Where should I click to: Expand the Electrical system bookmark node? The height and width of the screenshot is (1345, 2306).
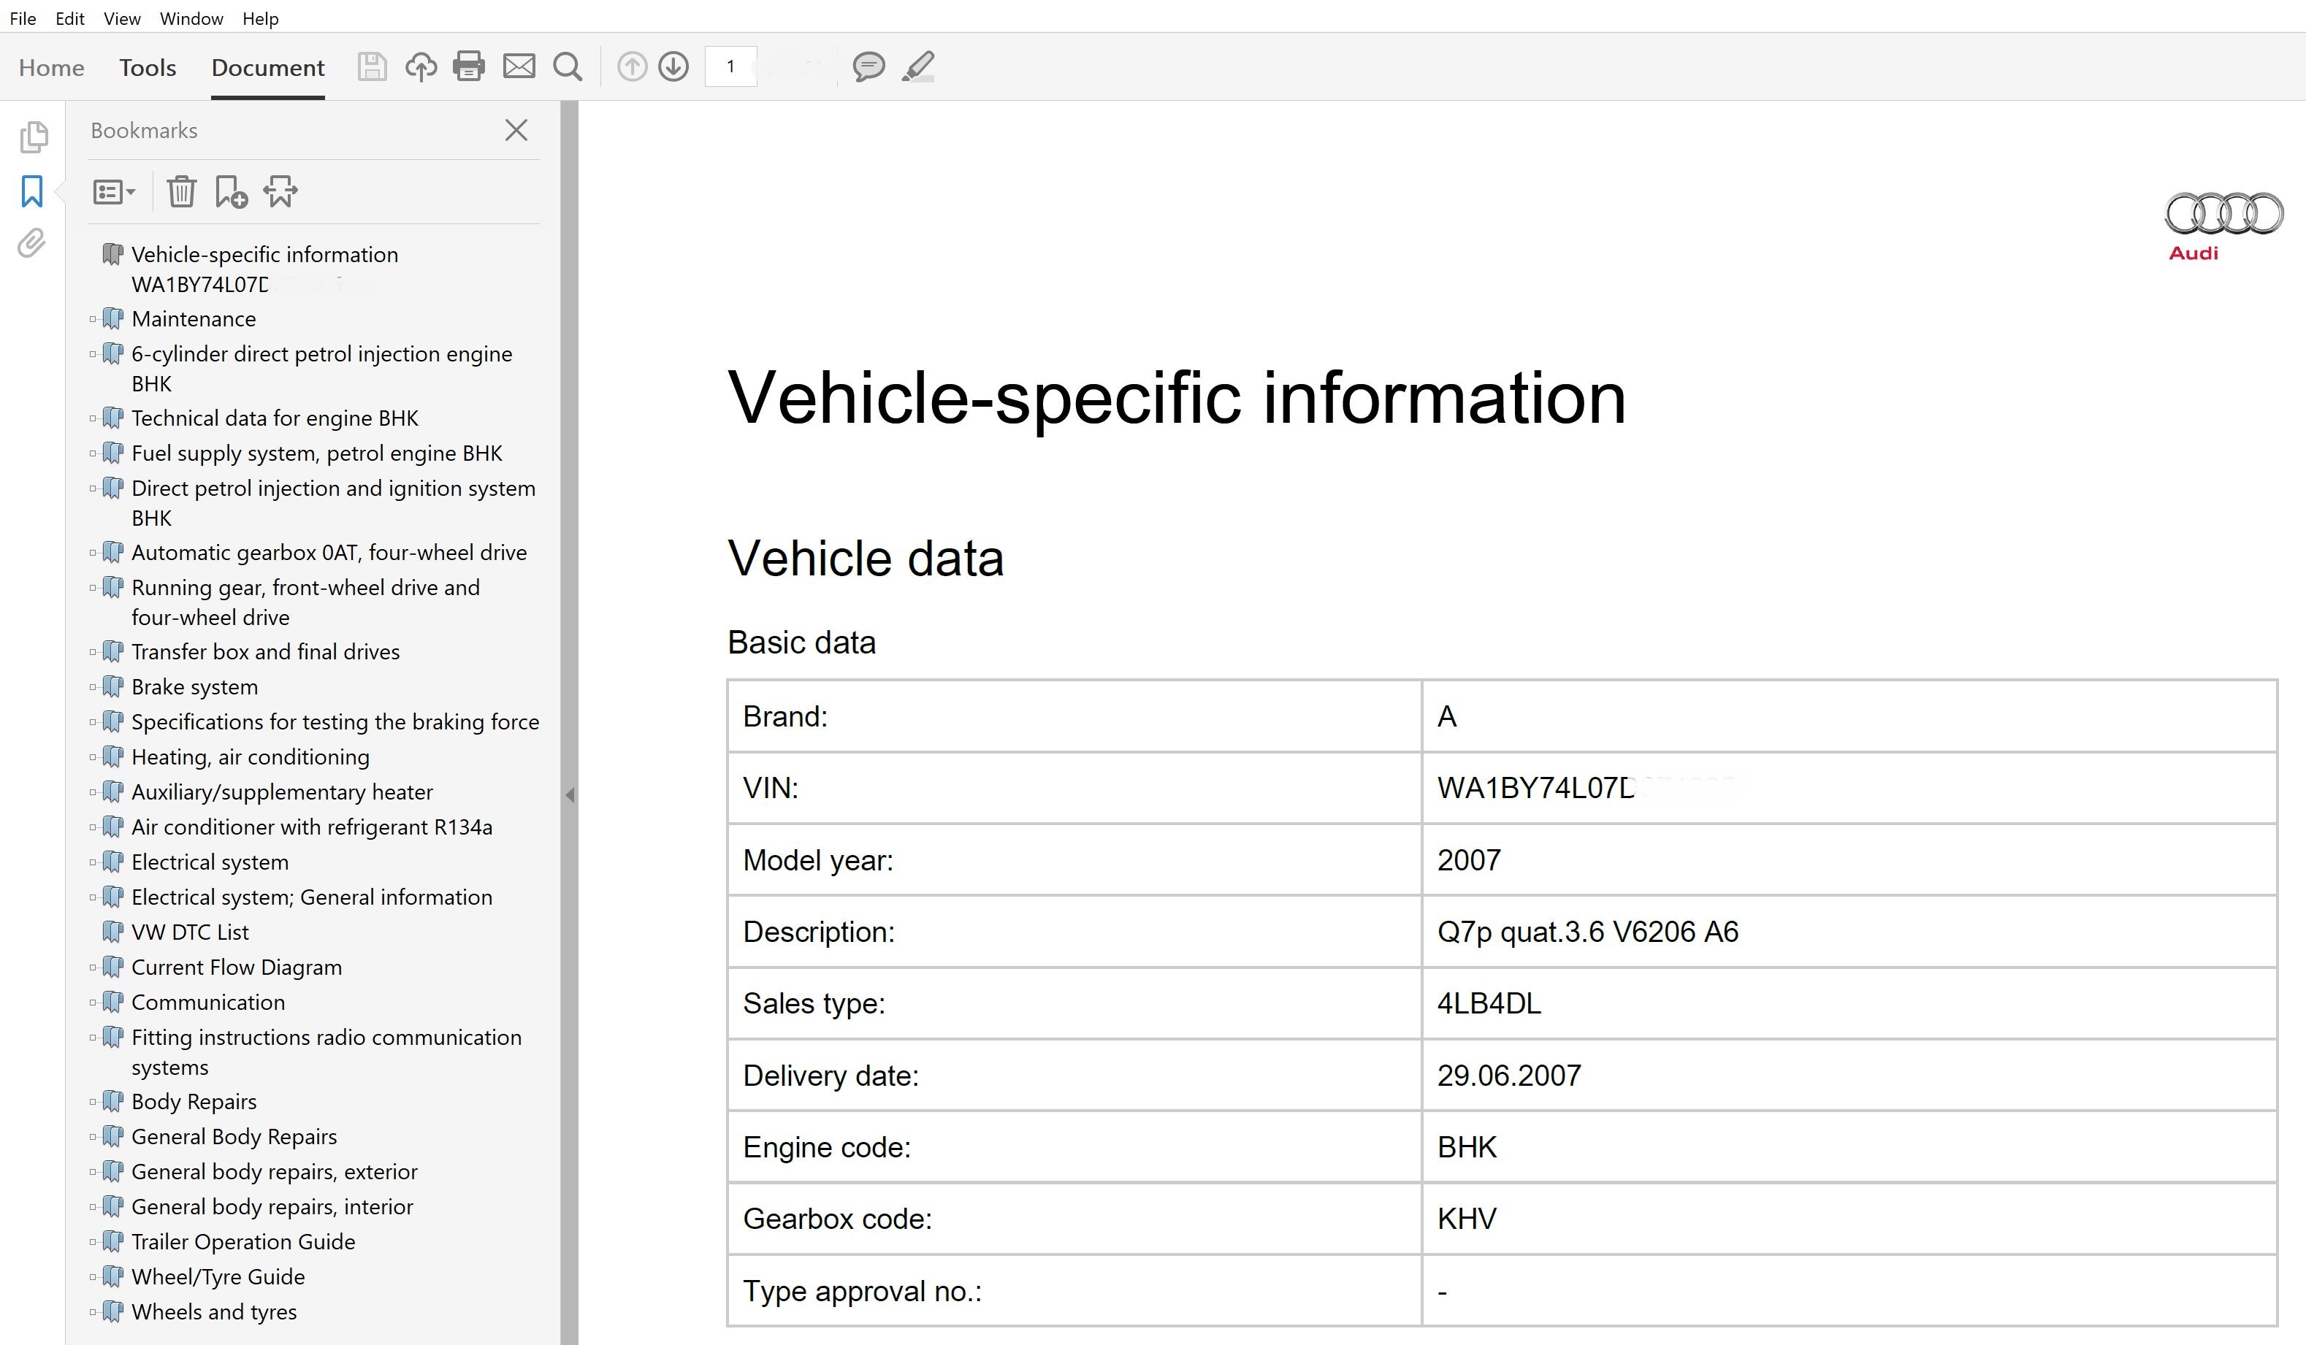pyautogui.click(x=93, y=862)
